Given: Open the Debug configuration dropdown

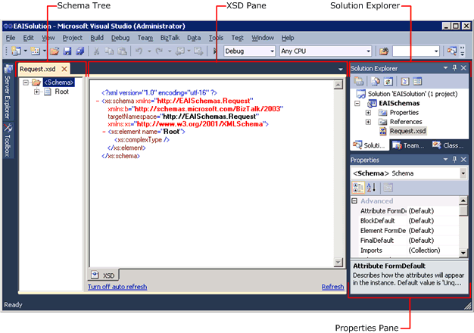Looking at the screenshot, I should pyautogui.click(x=272, y=51).
